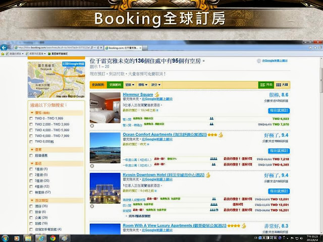Open the address bar search dropdown arrow
This screenshot has width=323, height=242.
[94, 48]
